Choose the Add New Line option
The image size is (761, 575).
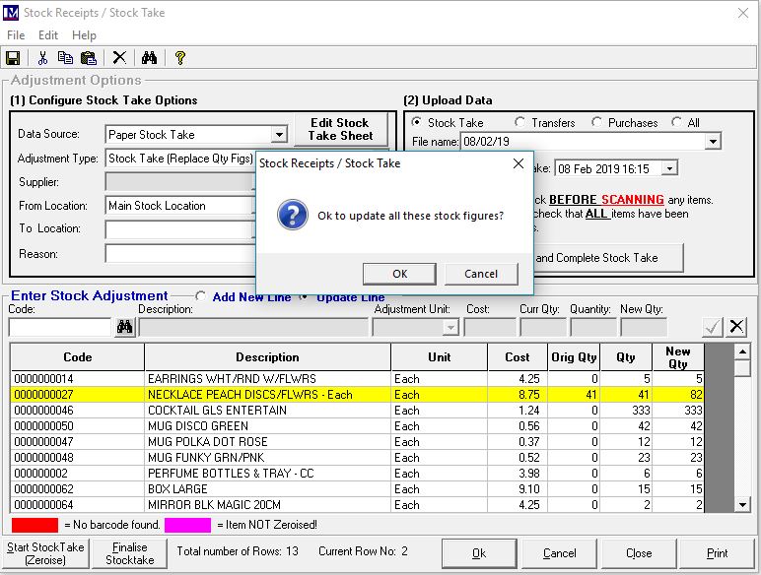tap(201, 296)
